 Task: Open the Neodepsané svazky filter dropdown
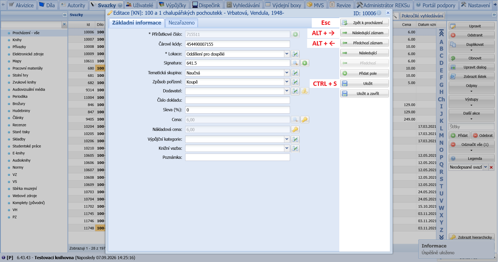click(485, 167)
